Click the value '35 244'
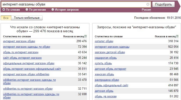Viewport: 181px width, 100px height. click(x=82, y=58)
